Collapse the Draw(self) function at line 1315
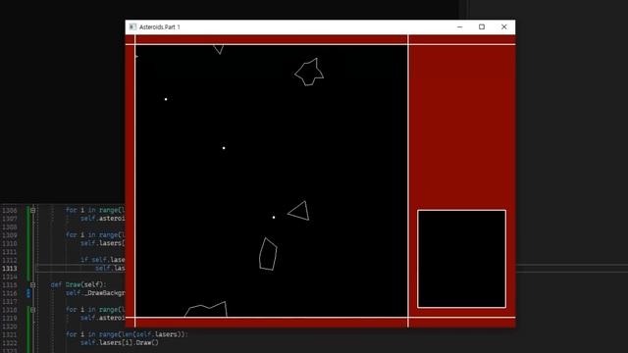Image resolution: width=628 pixels, height=353 pixels. coord(32,285)
